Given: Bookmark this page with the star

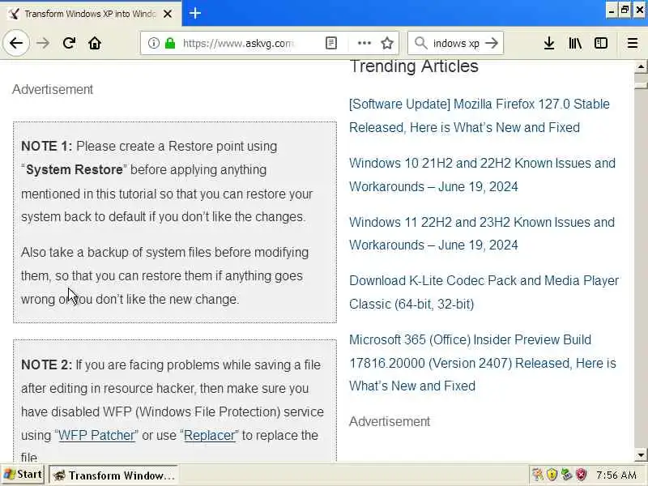Looking at the screenshot, I should [x=387, y=43].
